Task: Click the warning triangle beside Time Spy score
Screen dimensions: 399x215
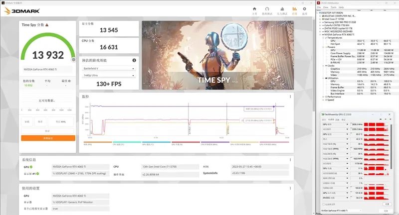Action: [47, 25]
